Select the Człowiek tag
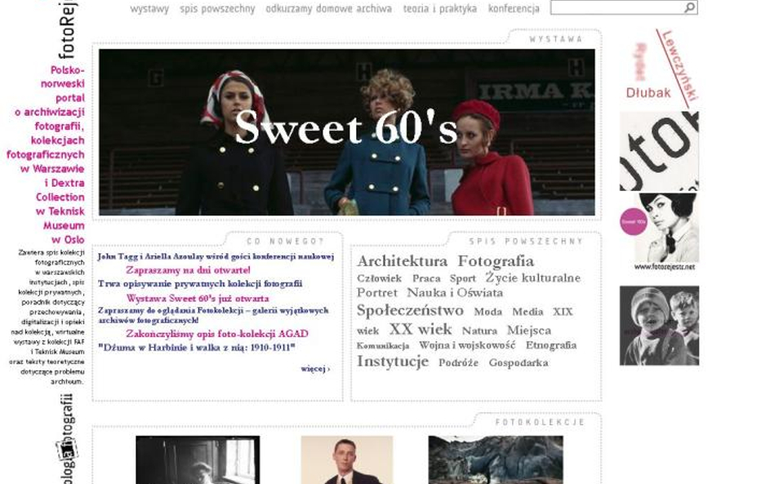 click(379, 278)
